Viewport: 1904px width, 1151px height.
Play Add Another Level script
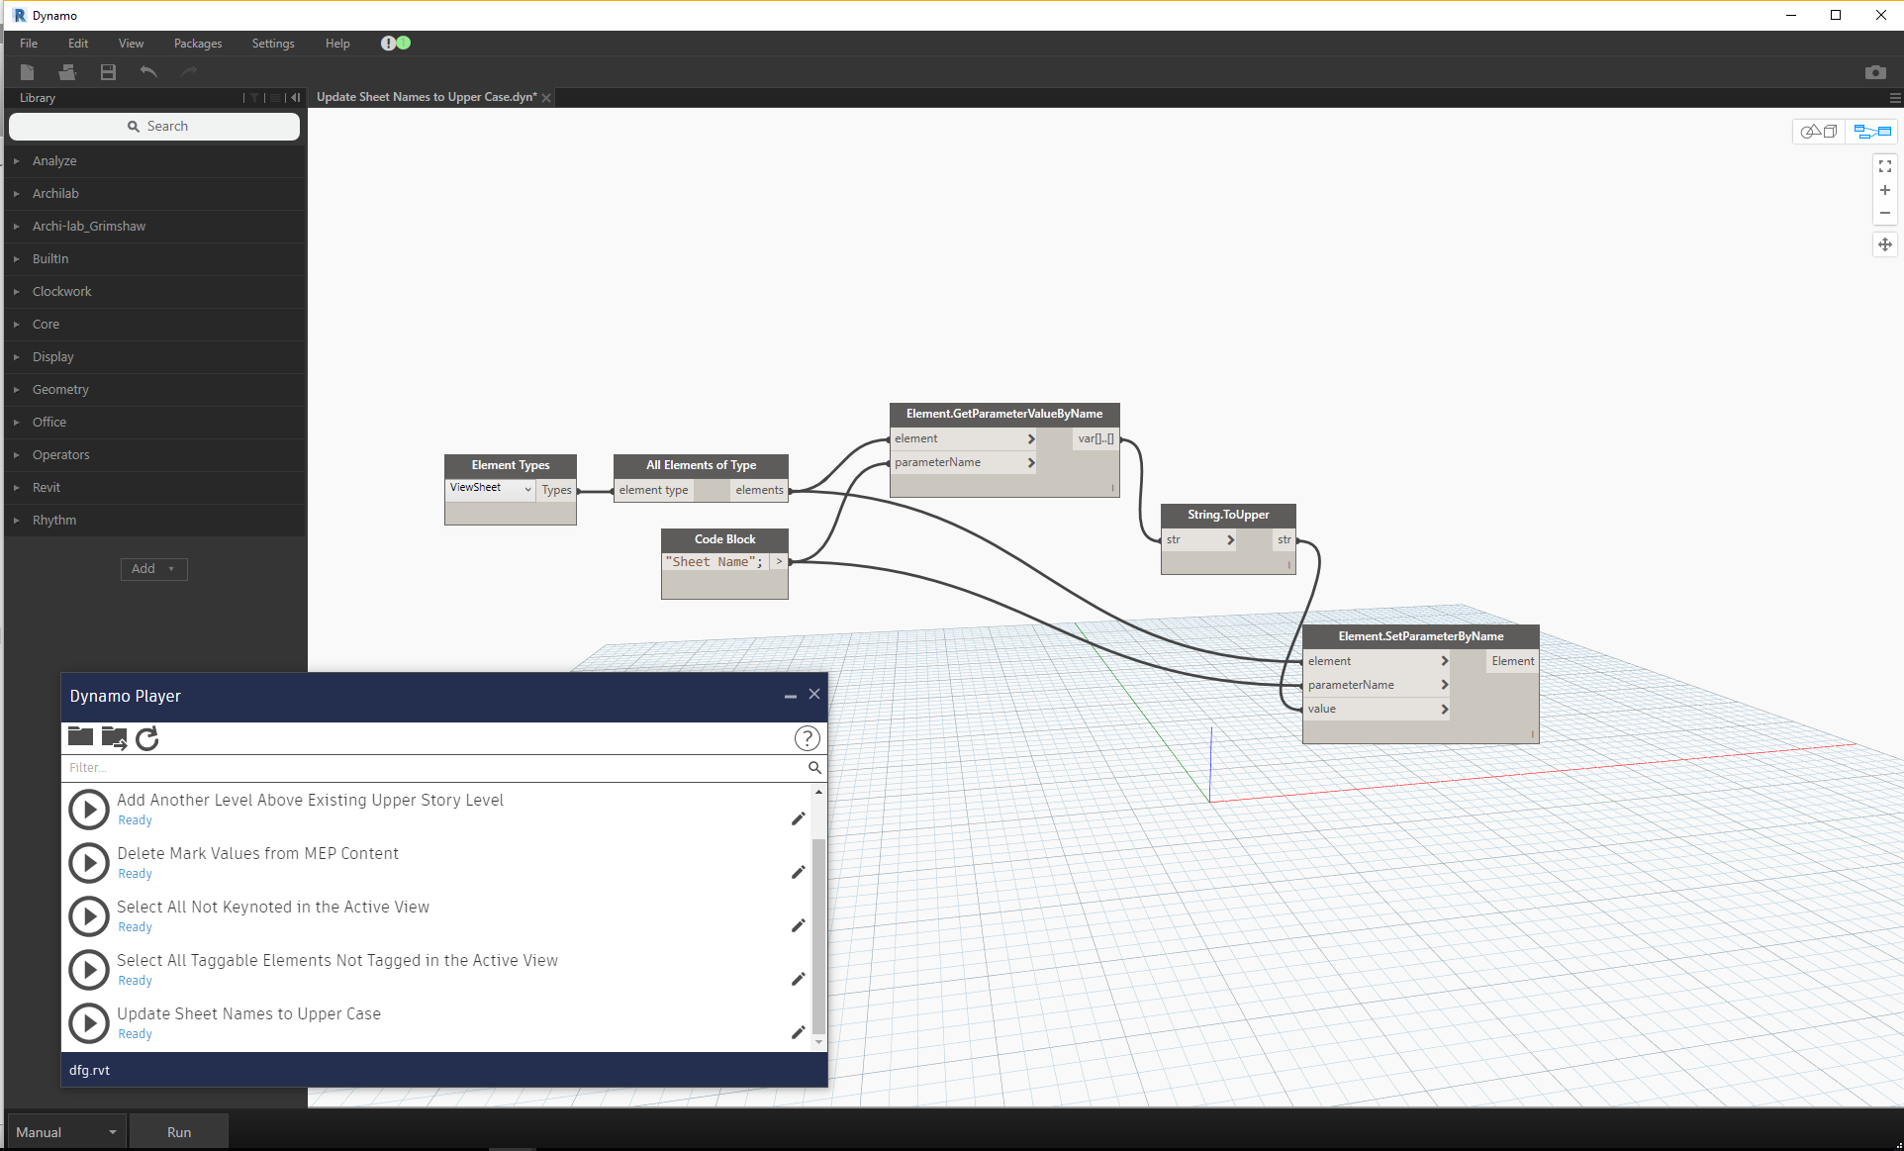pyautogui.click(x=89, y=810)
